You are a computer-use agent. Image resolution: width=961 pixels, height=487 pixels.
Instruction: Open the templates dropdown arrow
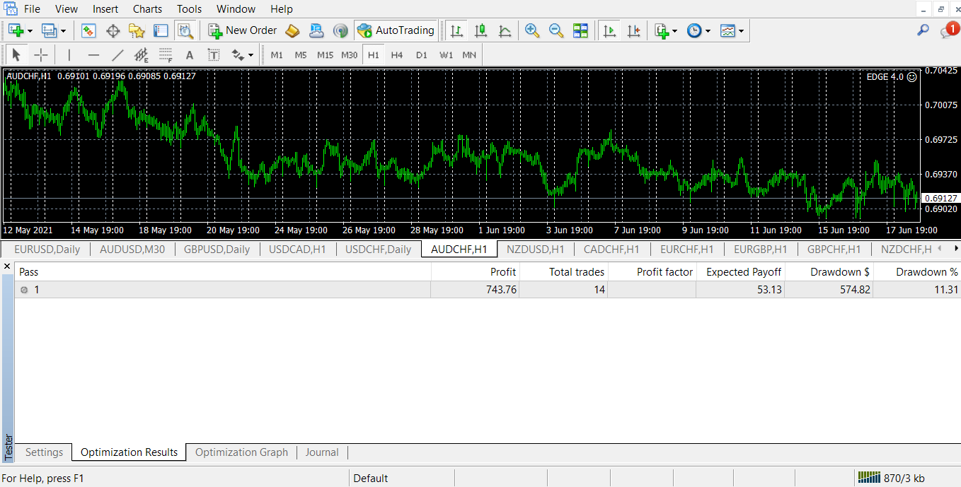tap(741, 31)
